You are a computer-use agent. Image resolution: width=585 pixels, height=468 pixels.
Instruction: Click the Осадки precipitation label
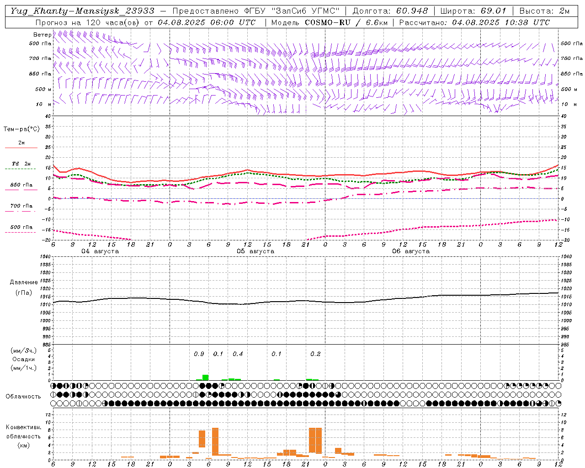[23, 359]
